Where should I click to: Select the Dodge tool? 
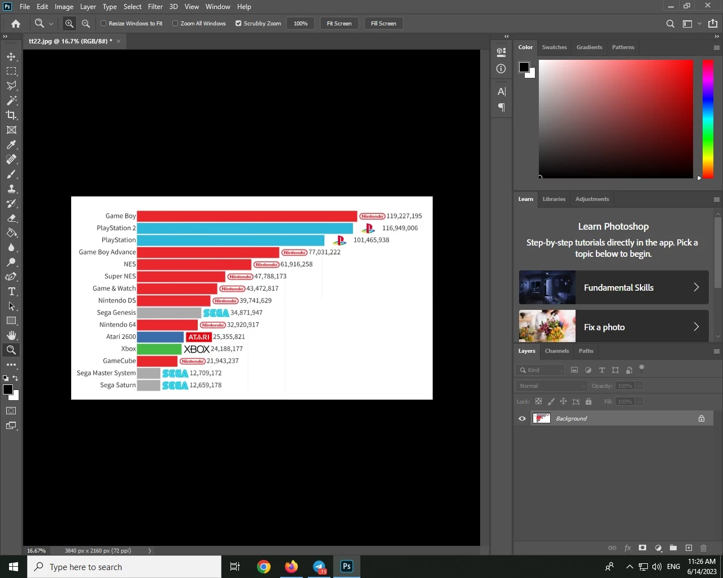point(11,262)
